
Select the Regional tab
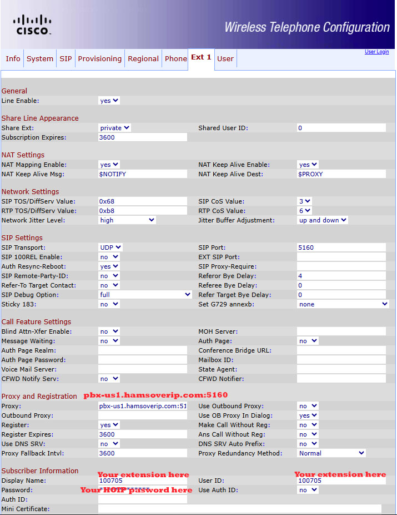pos(143,59)
